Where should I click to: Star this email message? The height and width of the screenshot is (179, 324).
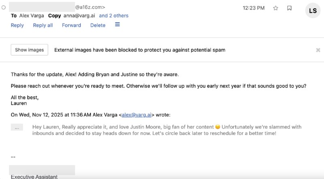coord(275,8)
